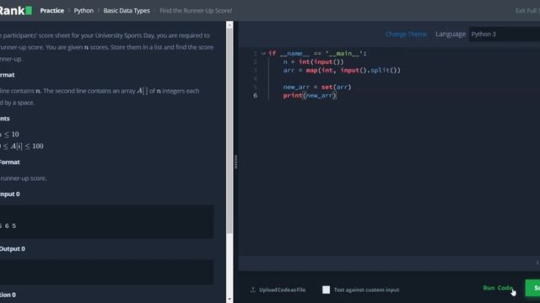Click the HackerRank logo

tap(16, 10)
